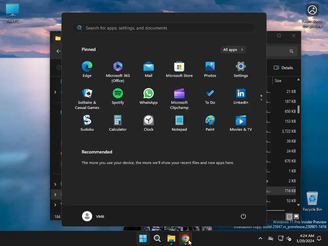Image resolution: width=328 pixels, height=246 pixels.
Task: Launch Microsoft 365 (Office) app
Action: tap(118, 72)
